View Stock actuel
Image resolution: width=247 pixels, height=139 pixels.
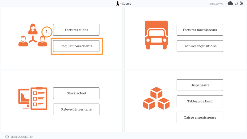point(76,93)
